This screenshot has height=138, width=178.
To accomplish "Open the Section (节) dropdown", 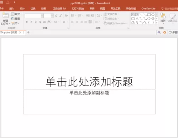I will point(16,23).
